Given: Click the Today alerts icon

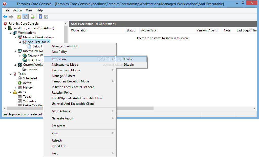Looking at the screenshot, I should tap(20, 97).
